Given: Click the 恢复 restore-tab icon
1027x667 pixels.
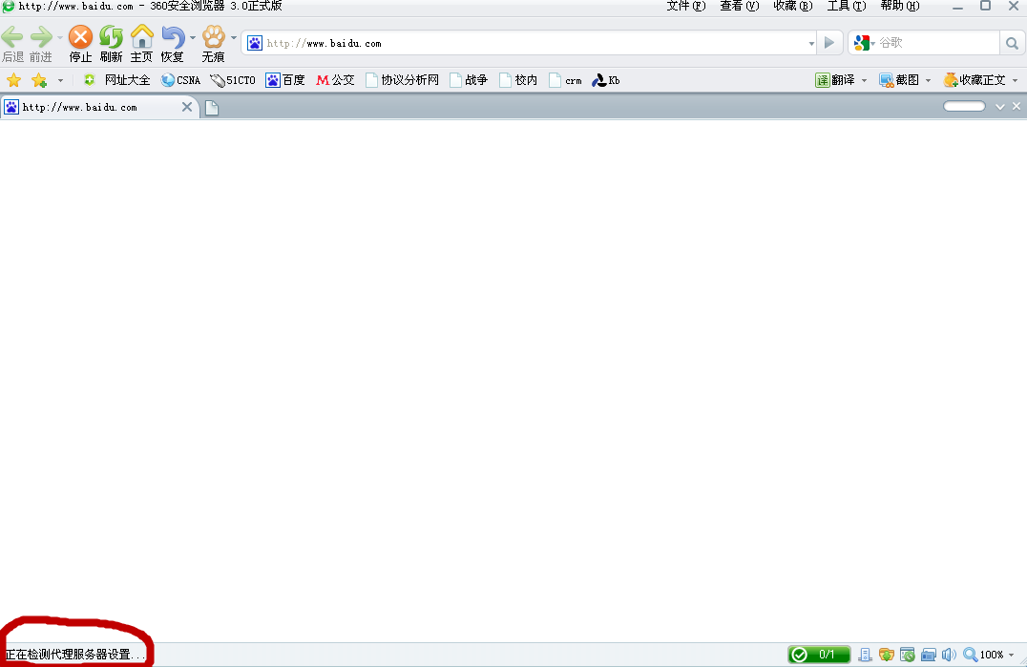Looking at the screenshot, I should point(172,37).
